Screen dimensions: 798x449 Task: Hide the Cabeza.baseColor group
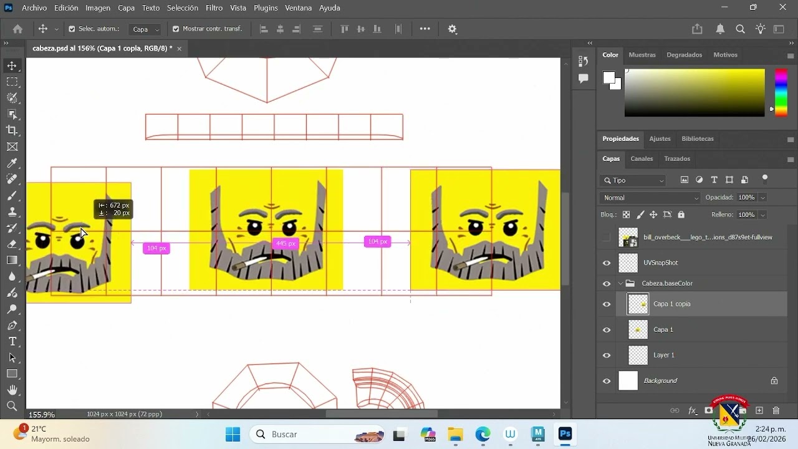pos(607,284)
